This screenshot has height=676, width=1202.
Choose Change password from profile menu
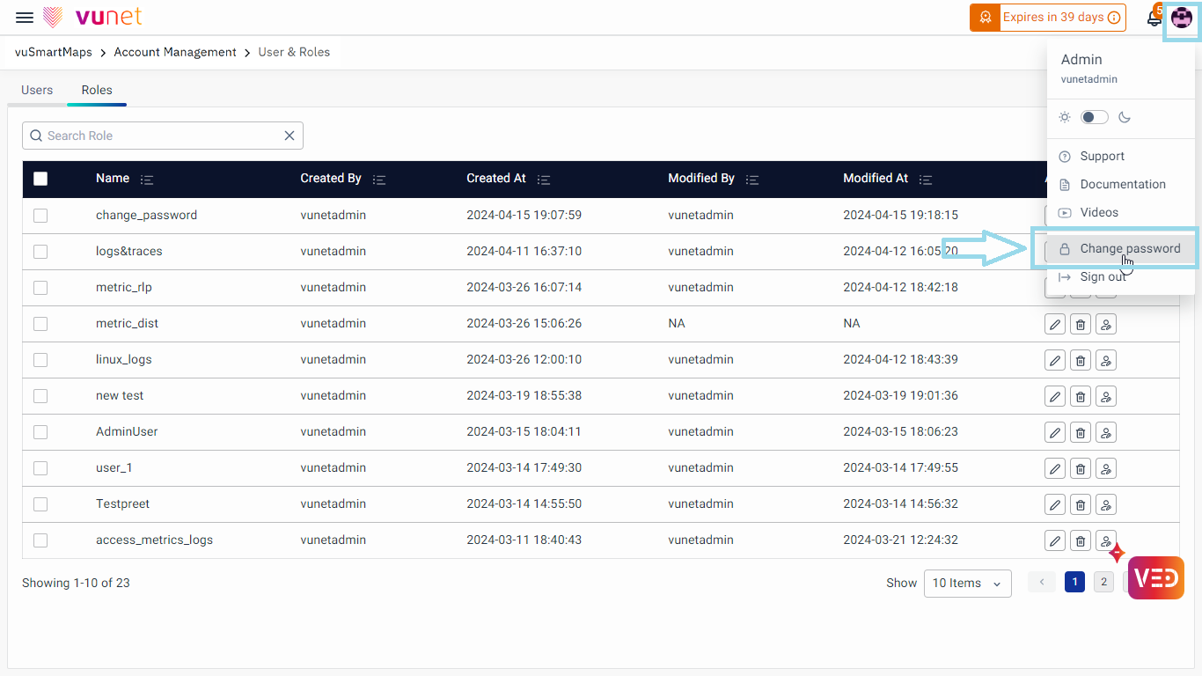tap(1130, 249)
